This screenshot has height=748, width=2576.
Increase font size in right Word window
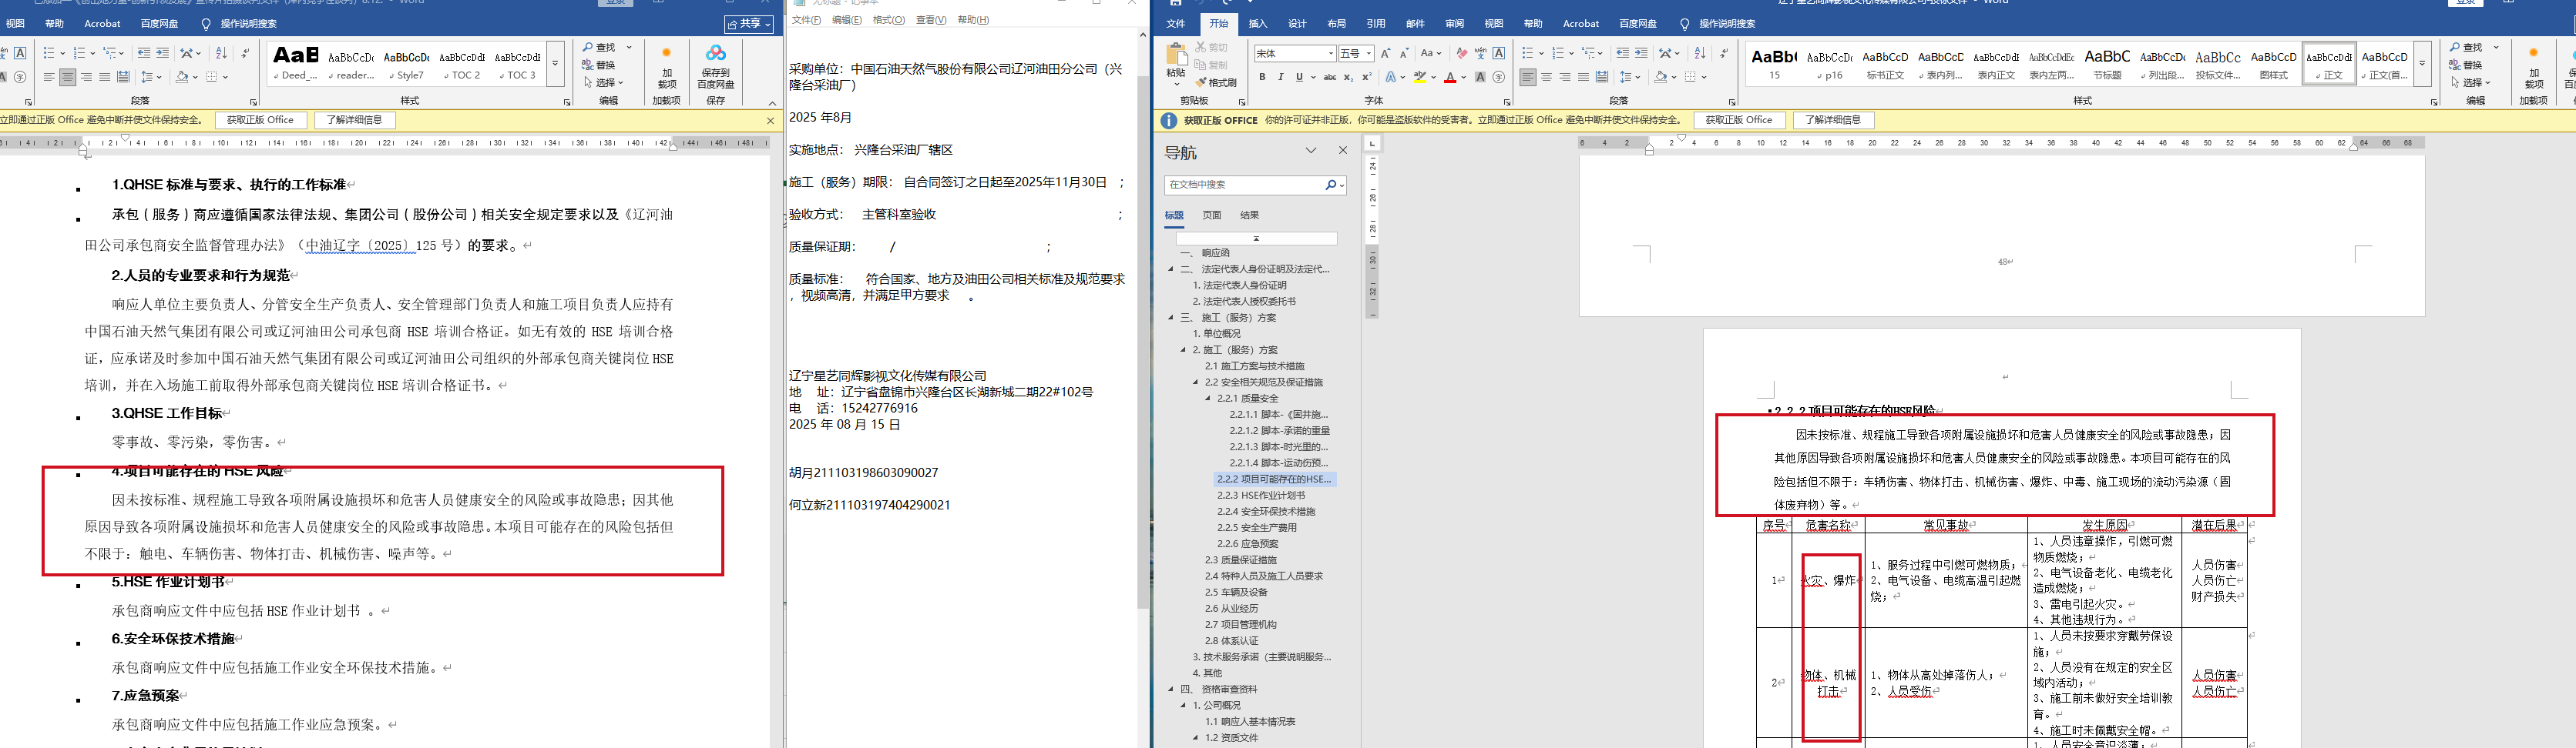[1385, 53]
